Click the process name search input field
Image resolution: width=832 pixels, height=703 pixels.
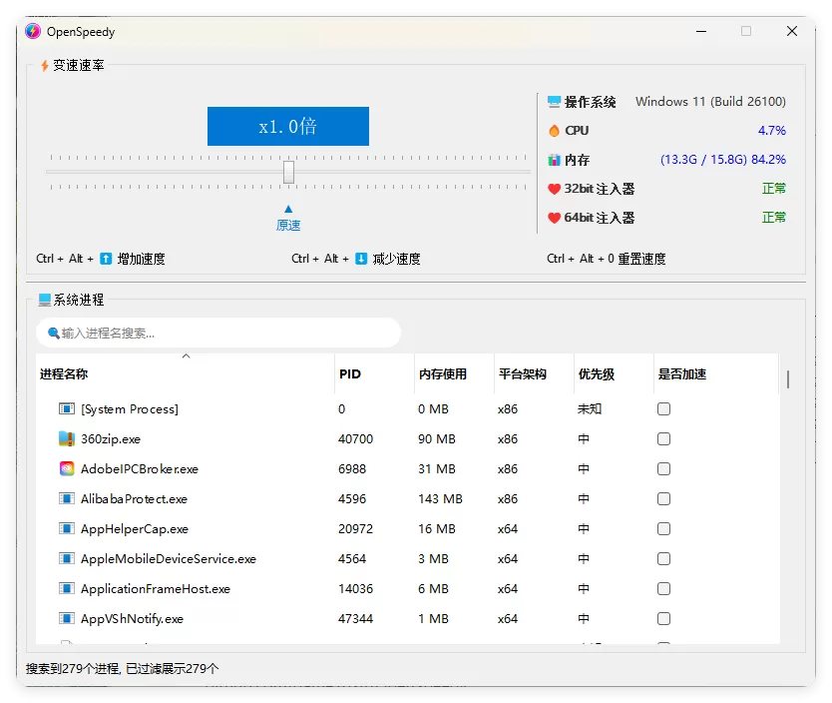219,332
